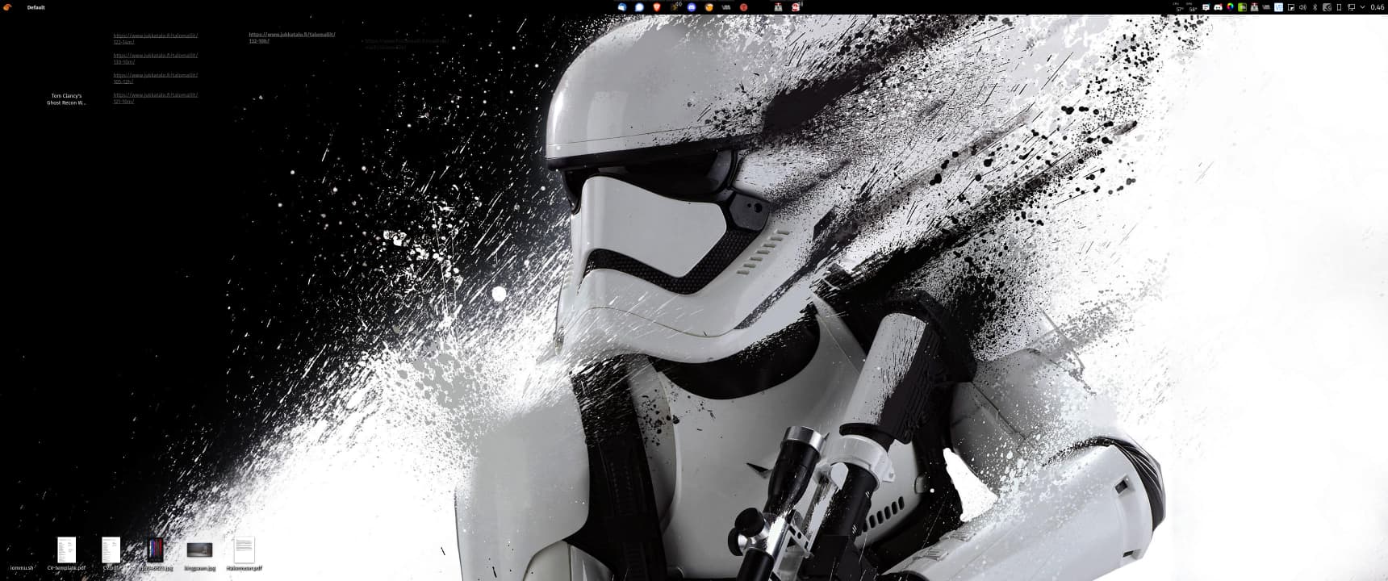Open the Bluetooth tray icon
1388x581 pixels.
(1315, 7)
